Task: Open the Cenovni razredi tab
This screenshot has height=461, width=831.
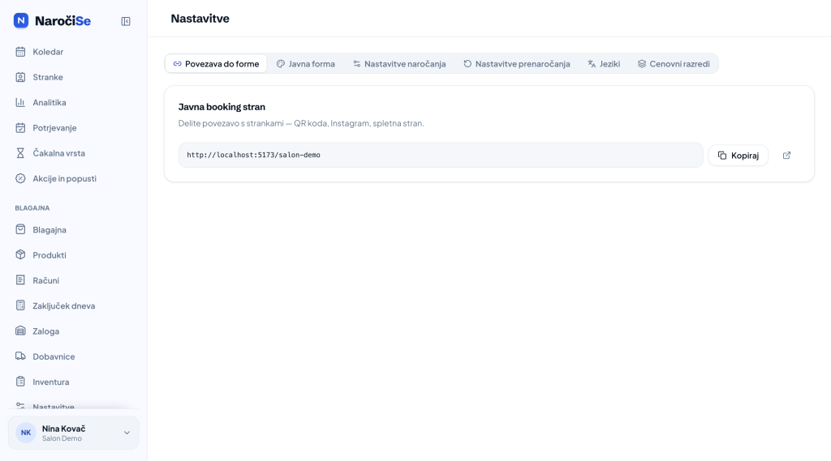Action: click(674, 63)
